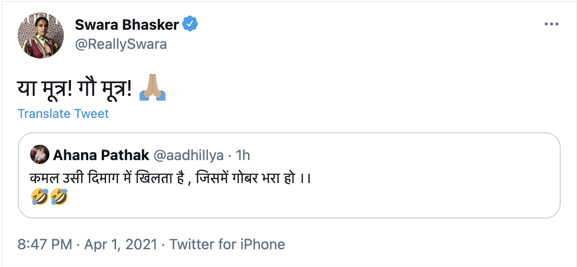Click the second laughing emoji
Viewport: 577px width, 267px height.
pos(59,197)
